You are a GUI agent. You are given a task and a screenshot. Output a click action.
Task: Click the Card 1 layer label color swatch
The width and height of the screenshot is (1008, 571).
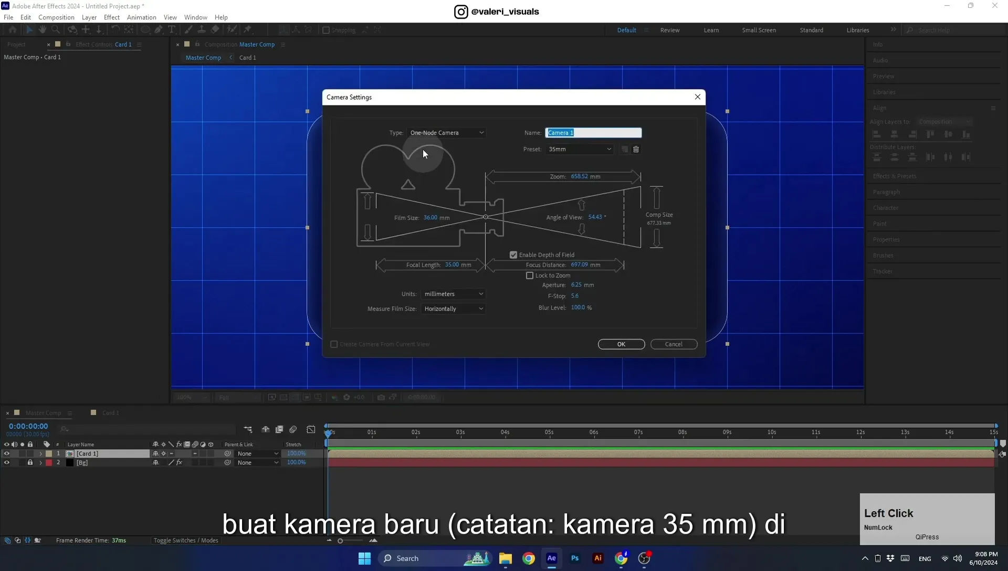(x=49, y=453)
